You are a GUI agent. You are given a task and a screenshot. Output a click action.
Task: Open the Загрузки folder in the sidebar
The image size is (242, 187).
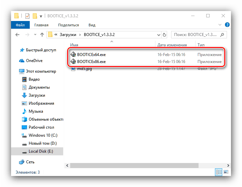(x=37, y=95)
